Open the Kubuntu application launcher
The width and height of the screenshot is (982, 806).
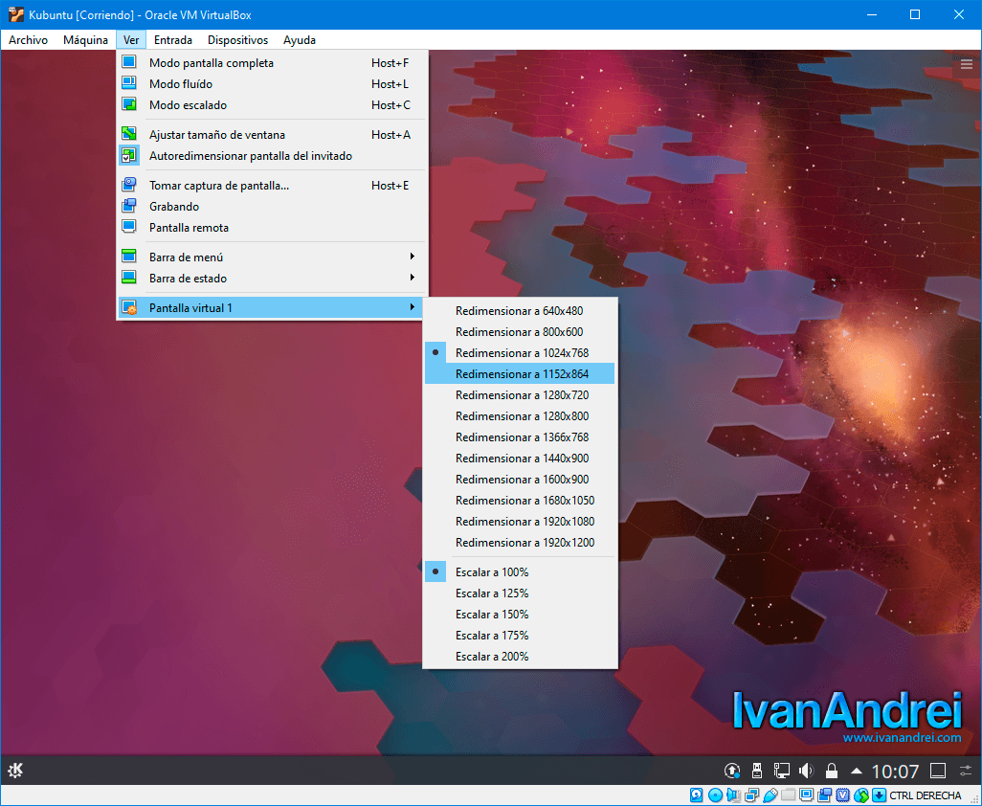tap(15, 771)
